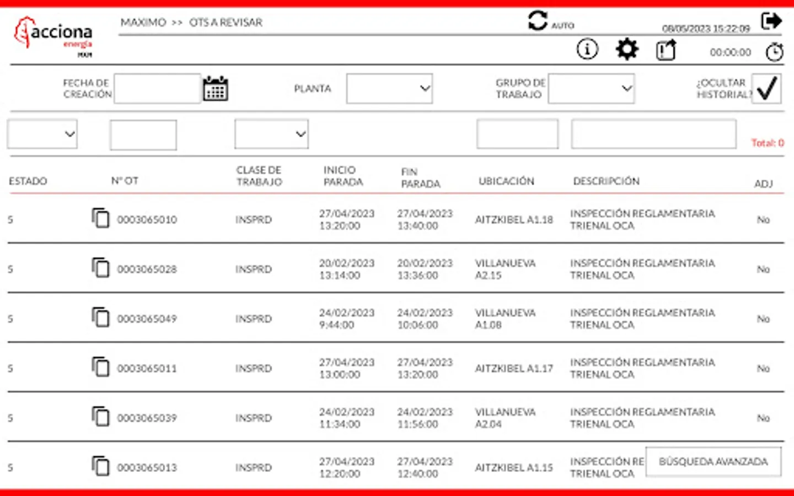
Task: Click the OTS A REVISAR breadcrumb
Action: (226, 23)
